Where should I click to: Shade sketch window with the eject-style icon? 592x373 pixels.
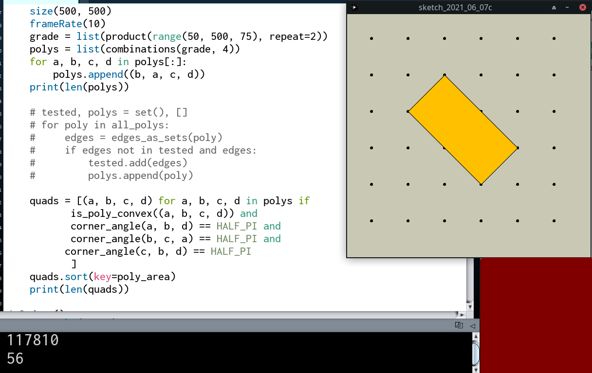[554, 7]
